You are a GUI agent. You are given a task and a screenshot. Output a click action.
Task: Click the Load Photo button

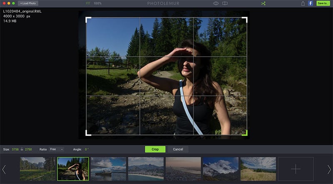tap(28, 3)
